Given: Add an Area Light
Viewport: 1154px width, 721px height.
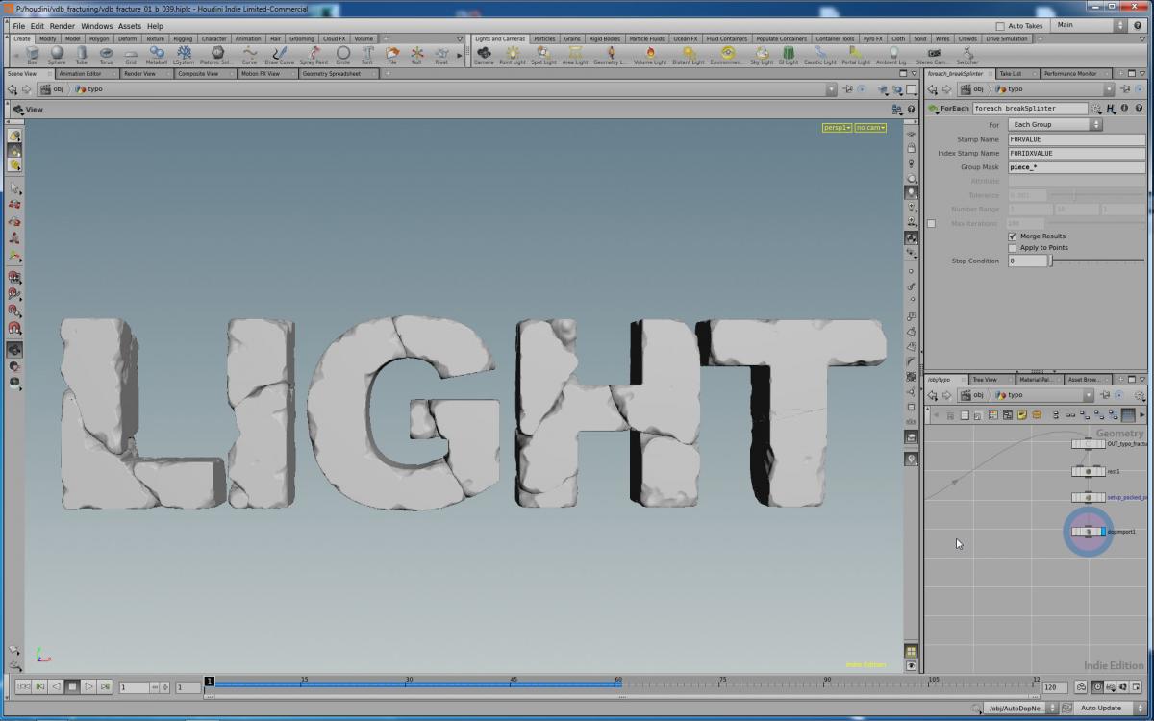Looking at the screenshot, I should (x=575, y=55).
